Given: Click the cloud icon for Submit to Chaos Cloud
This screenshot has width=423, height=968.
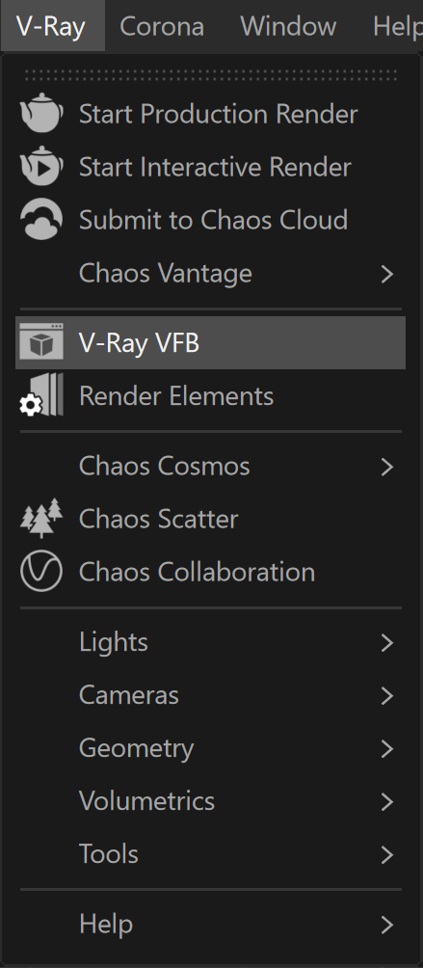Looking at the screenshot, I should 41,219.
